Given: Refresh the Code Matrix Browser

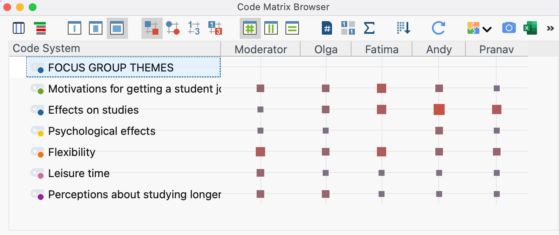Looking at the screenshot, I should 438,28.
